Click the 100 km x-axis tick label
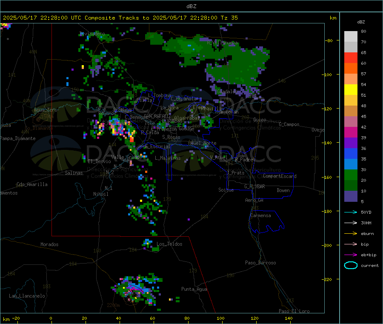This screenshot has height=324, width=383. tap(220, 318)
